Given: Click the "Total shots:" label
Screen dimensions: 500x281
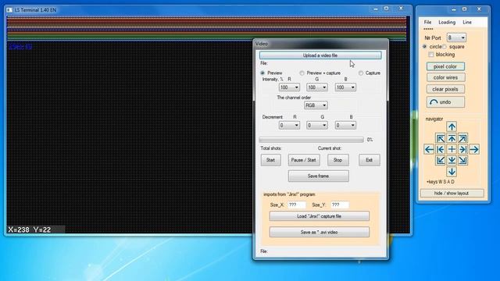Looking at the screenshot, I should tap(271, 148).
